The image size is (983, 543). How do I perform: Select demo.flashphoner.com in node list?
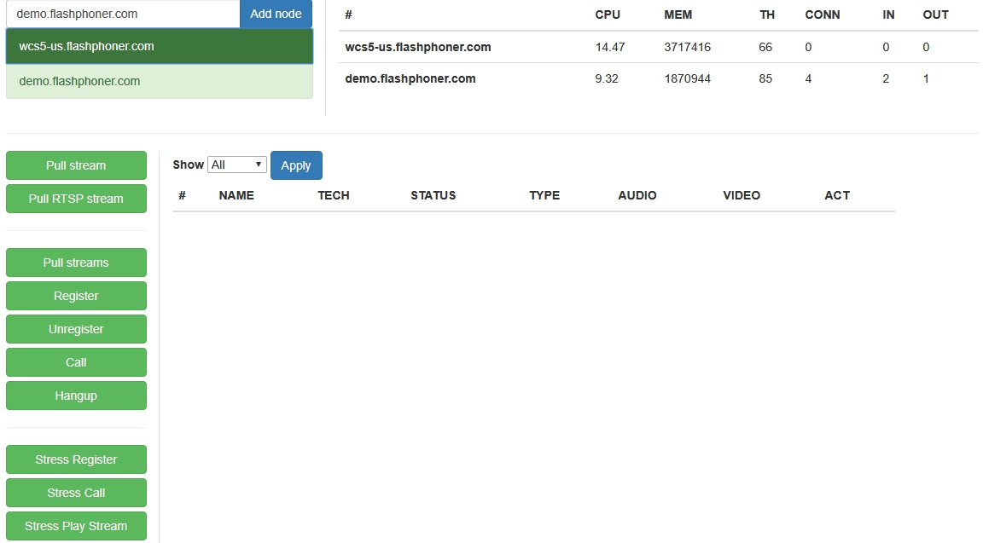click(159, 82)
